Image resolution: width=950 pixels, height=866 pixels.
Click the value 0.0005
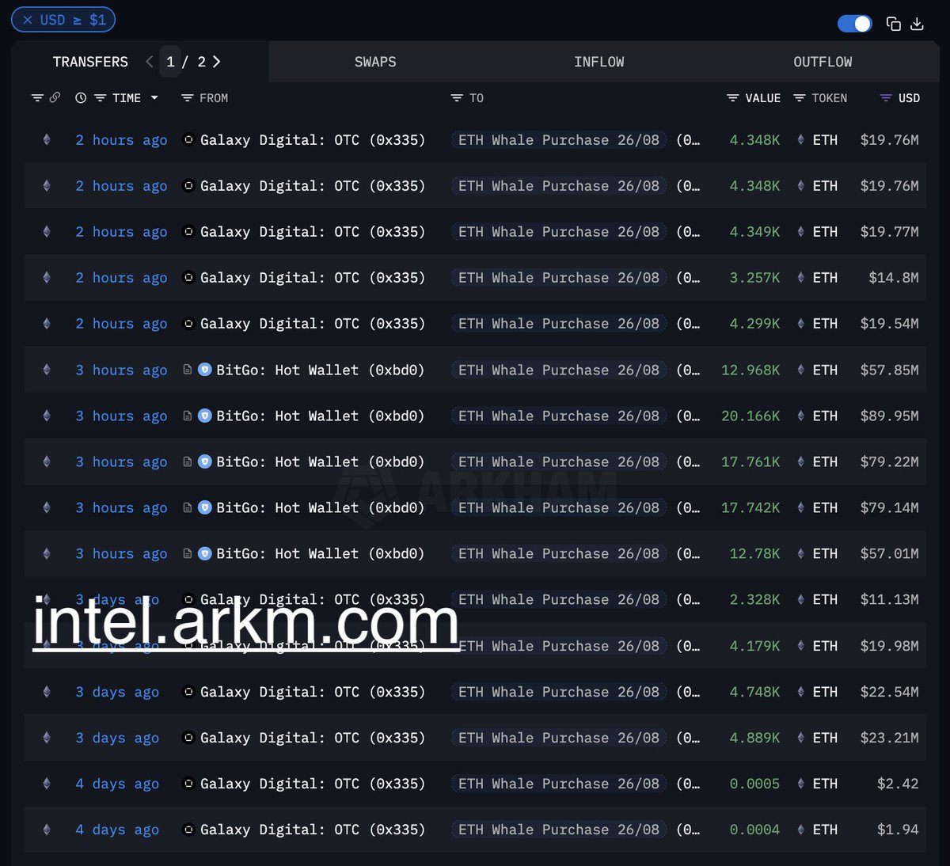click(x=754, y=784)
